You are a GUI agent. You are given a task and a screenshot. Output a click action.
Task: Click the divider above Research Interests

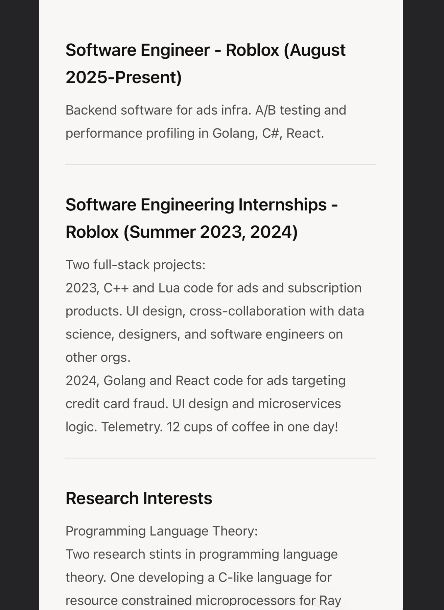click(221, 458)
